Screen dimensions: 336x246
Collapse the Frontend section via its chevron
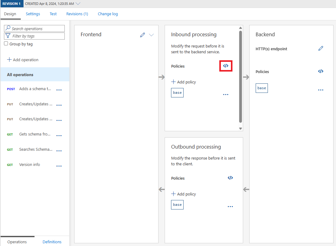tap(152, 35)
